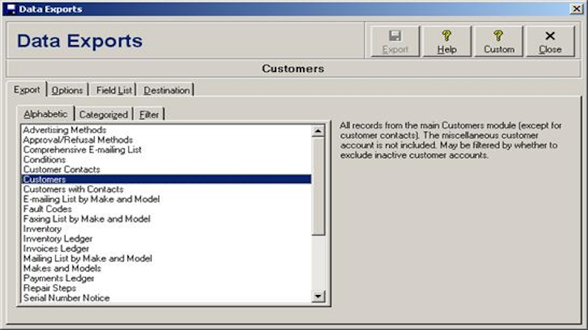Viewport: 588px width, 330px height.
Task: Switch to the Export tab
Action: pos(26,90)
